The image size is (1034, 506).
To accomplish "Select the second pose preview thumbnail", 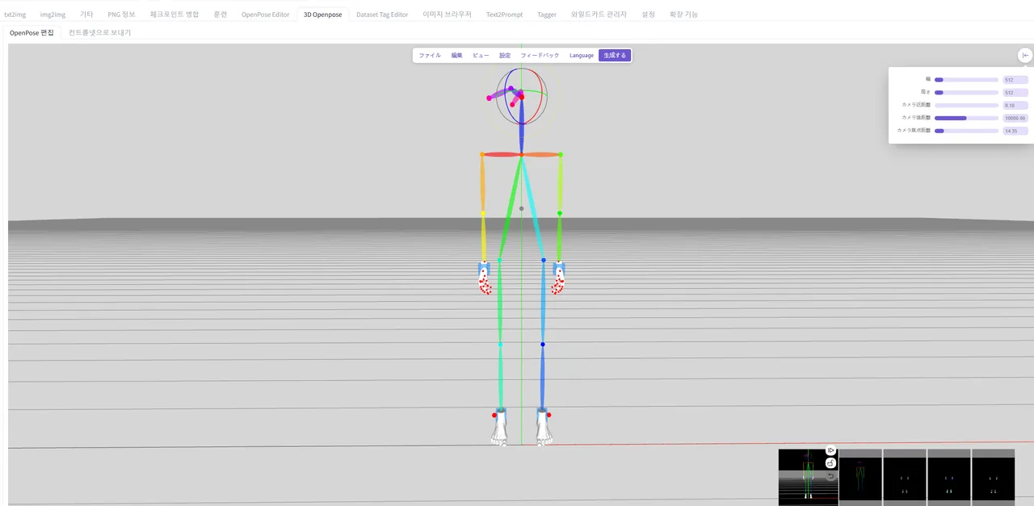I will click(x=860, y=476).
